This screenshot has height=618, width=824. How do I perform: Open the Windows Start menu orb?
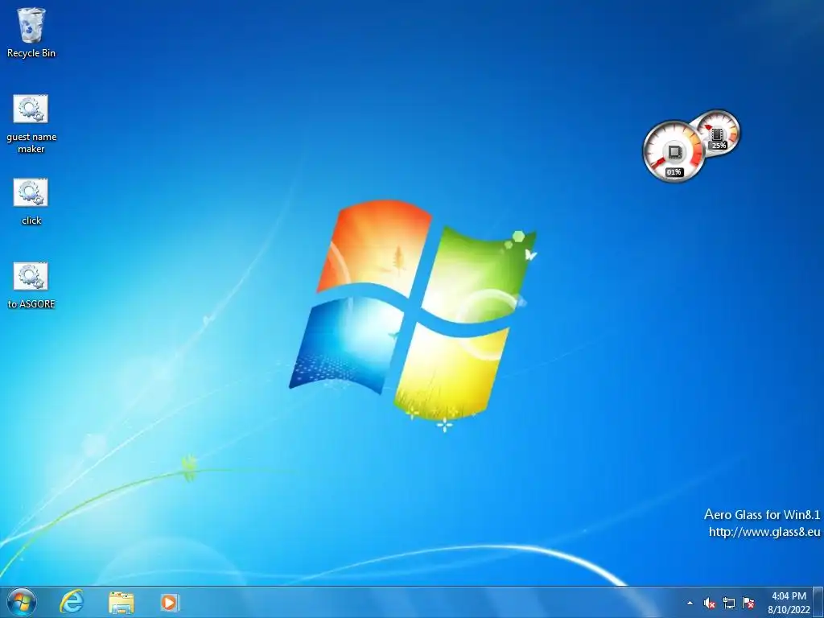tap(22, 602)
